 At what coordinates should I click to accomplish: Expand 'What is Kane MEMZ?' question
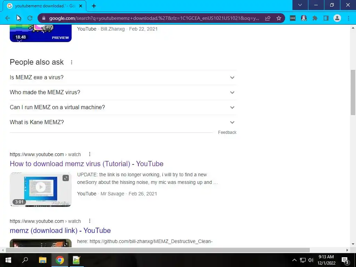123,122
